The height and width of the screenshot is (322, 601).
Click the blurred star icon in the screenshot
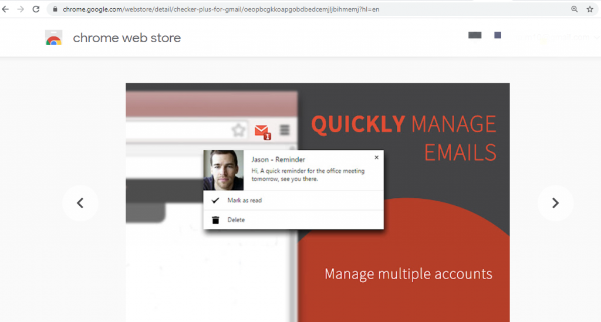[238, 131]
